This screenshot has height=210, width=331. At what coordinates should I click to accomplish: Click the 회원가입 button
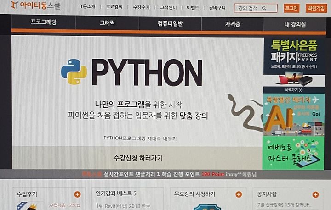click(x=316, y=8)
